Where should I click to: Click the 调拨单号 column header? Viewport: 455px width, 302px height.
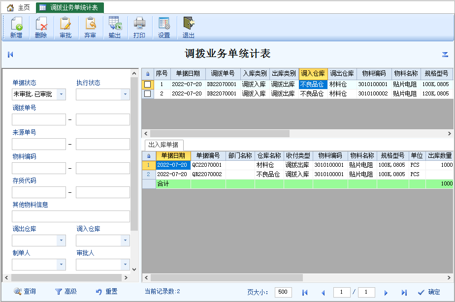[x=223, y=74]
